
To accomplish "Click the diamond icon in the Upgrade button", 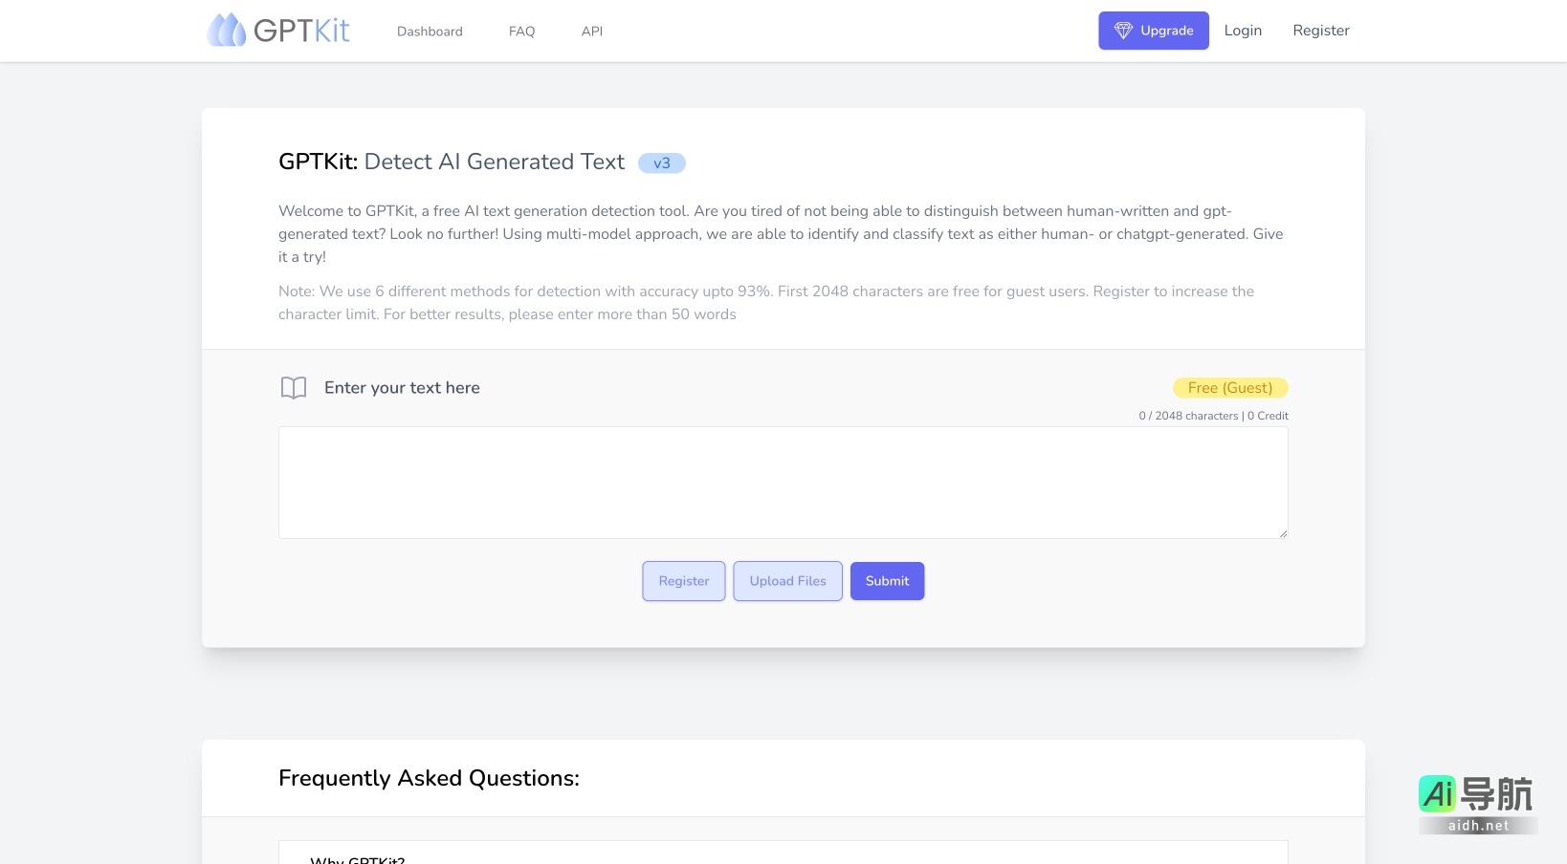I will pos(1123,31).
